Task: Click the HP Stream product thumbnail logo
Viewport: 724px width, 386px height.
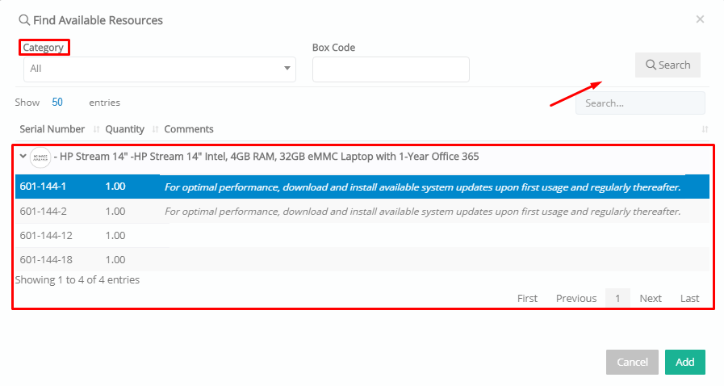Action: (x=40, y=157)
